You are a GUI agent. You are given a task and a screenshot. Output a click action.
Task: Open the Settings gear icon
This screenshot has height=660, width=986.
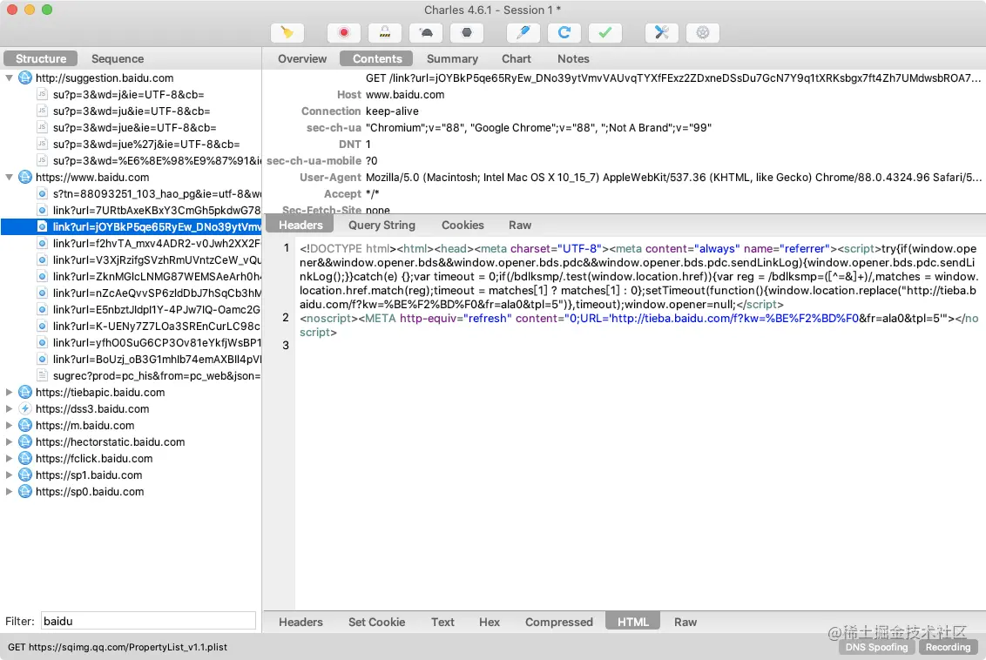(x=702, y=33)
